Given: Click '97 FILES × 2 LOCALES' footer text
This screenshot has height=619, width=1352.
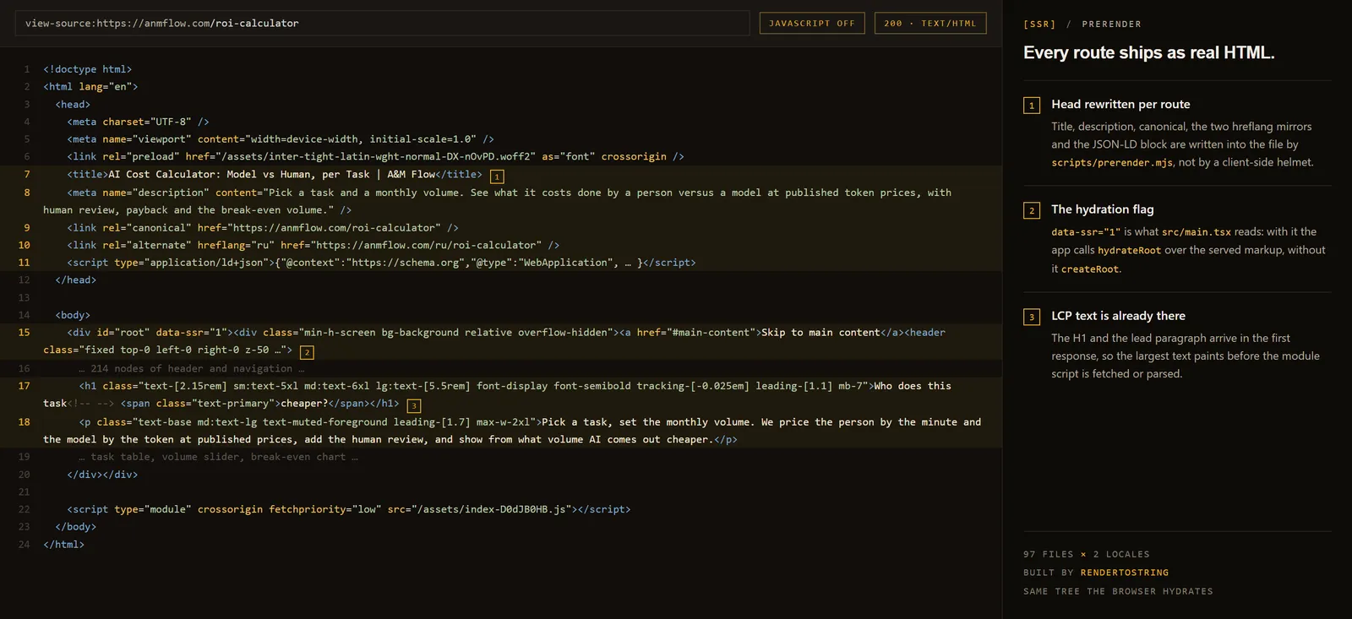Looking at the screenshot, I should 1086,554.
